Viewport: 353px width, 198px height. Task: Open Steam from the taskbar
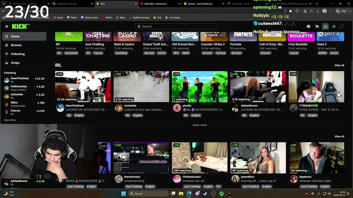pos(205,194)
